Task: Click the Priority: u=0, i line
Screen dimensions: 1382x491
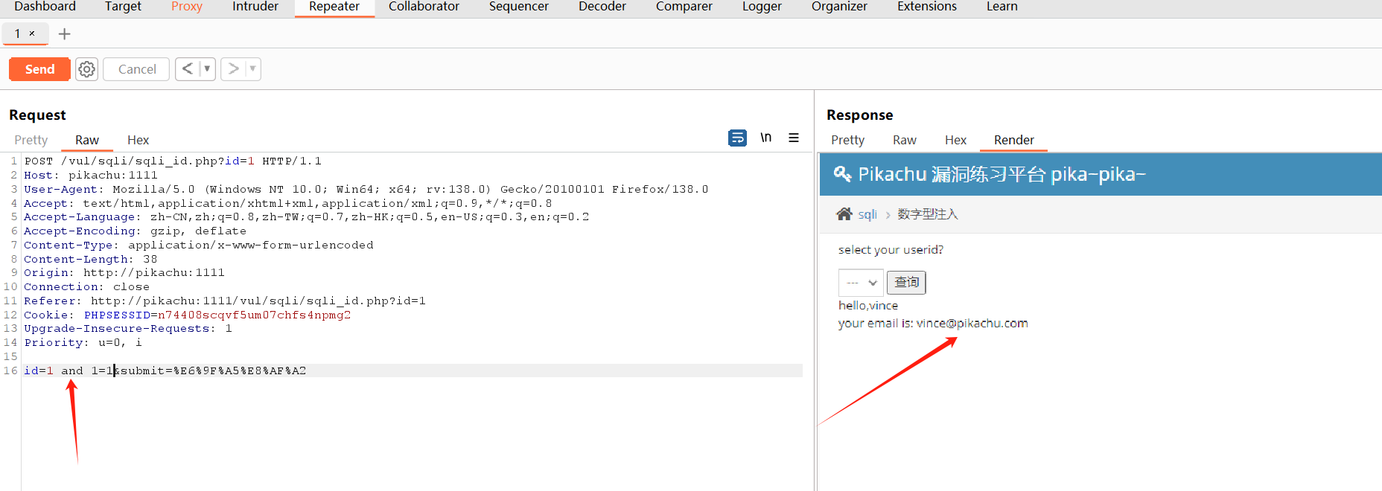Action: coord(83,342)
